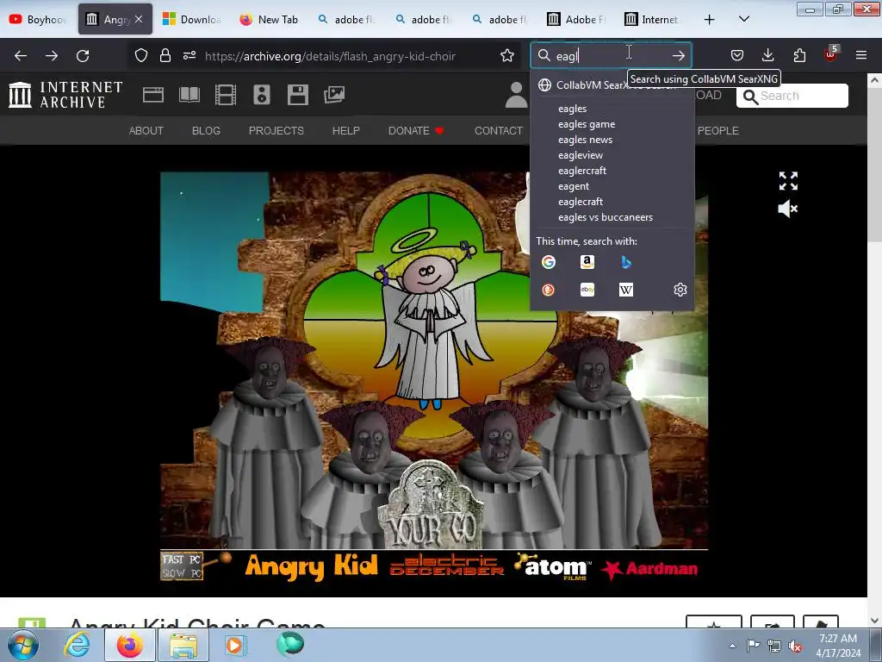Open the Windows Start menu
Viewport: 882px width, 662px height.
coord(23,645)
